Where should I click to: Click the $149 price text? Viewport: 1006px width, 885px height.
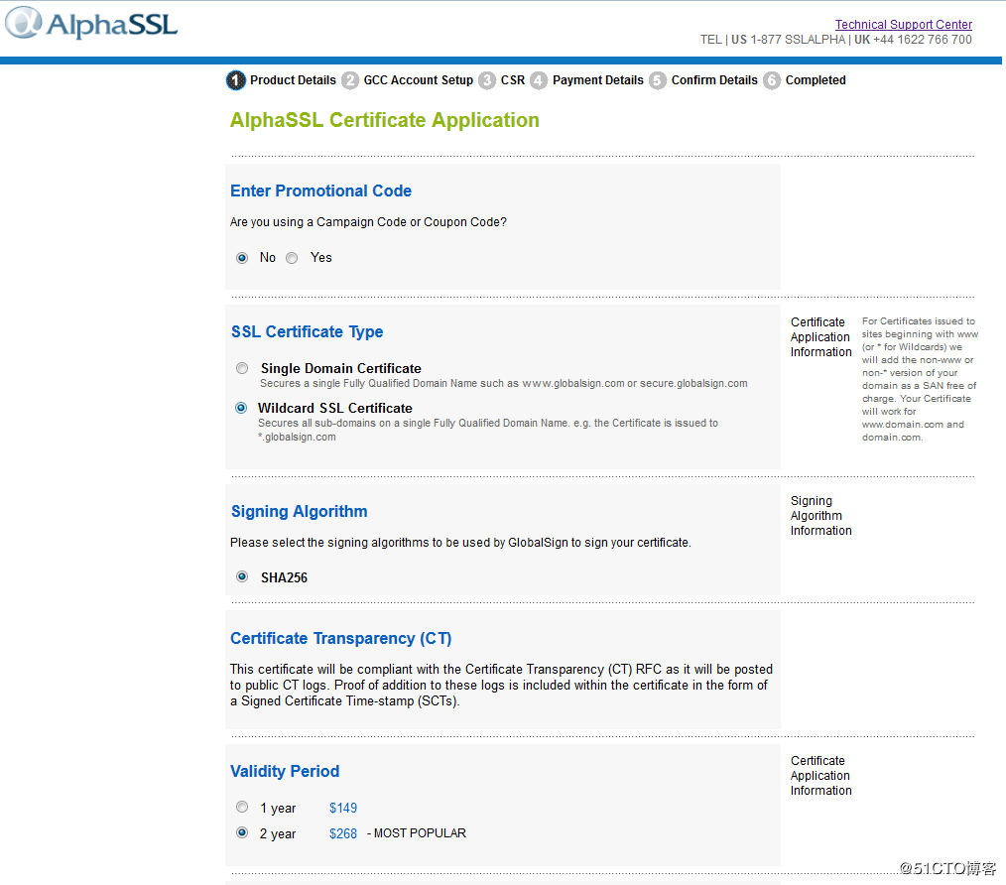(343, 808)
